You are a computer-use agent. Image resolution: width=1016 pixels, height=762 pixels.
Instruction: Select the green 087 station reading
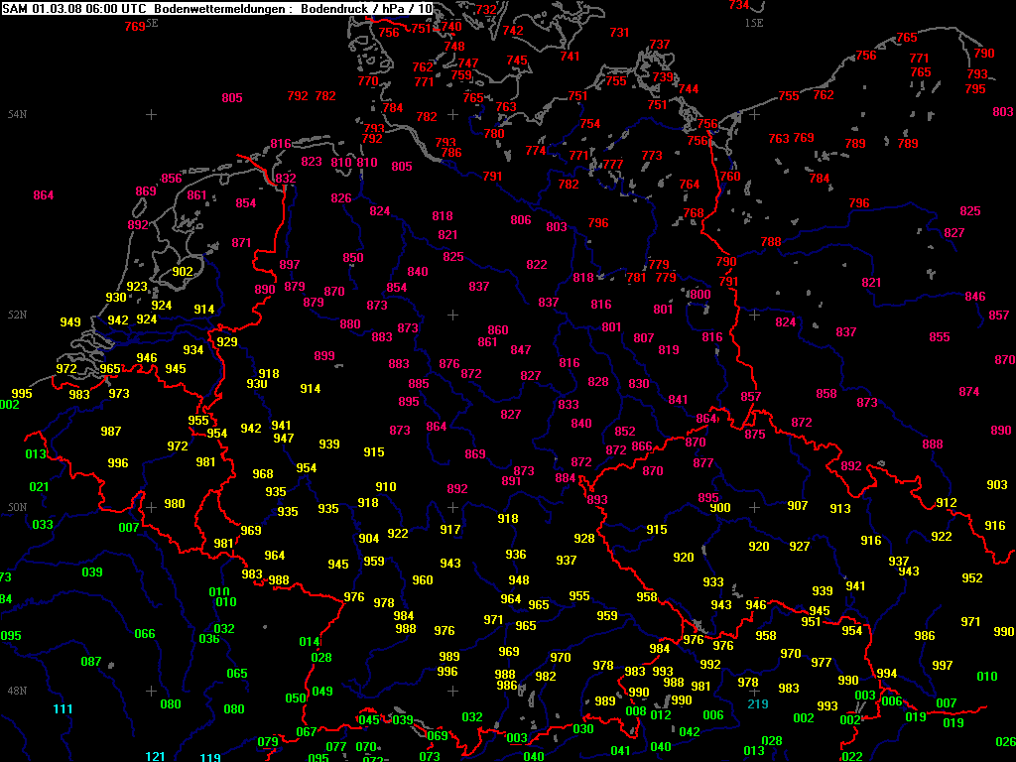pyautogui.click(x=91, y=662)
